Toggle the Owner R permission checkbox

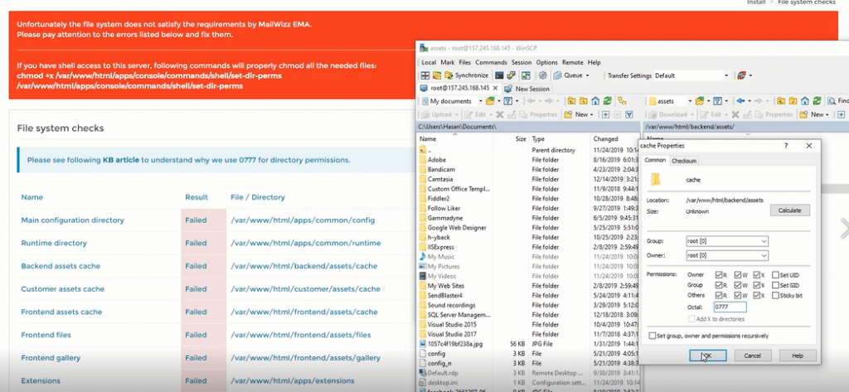point(719,274)
